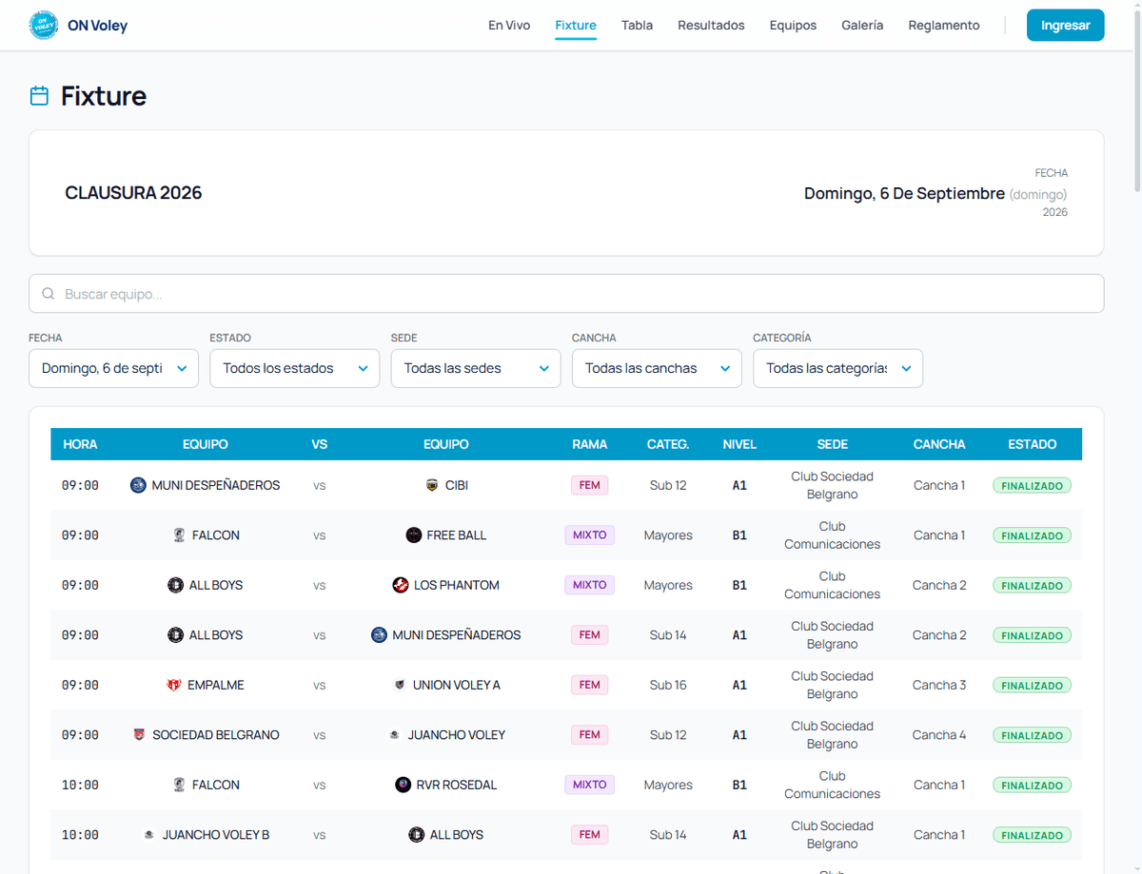
Task: Open the Estado filter dropdown
Action: (x=294, y=368)
